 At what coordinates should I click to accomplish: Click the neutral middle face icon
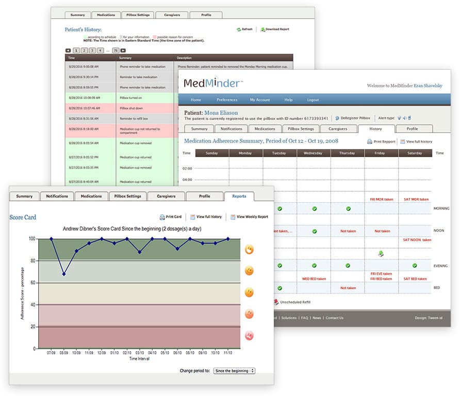[x=250, y=292]
